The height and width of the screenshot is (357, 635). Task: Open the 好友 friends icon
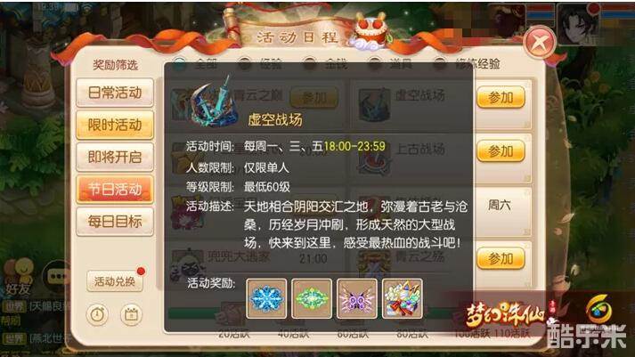[x=18, y=277]
